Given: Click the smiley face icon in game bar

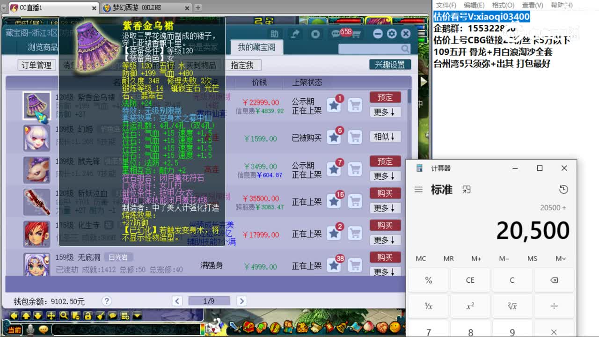Looking at the screenshot, I should [x=395, y=327].
